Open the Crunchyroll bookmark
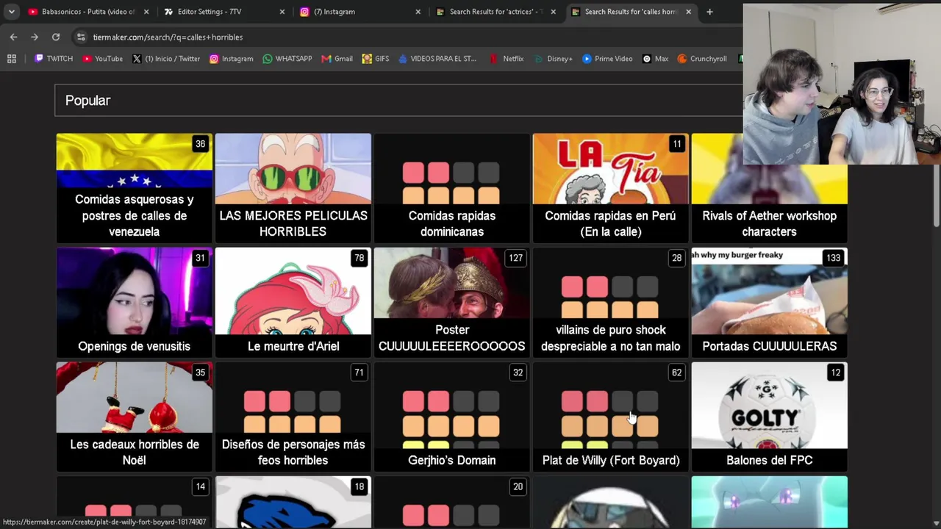This screenshot has height=529, width=941. tap(702, 59)
